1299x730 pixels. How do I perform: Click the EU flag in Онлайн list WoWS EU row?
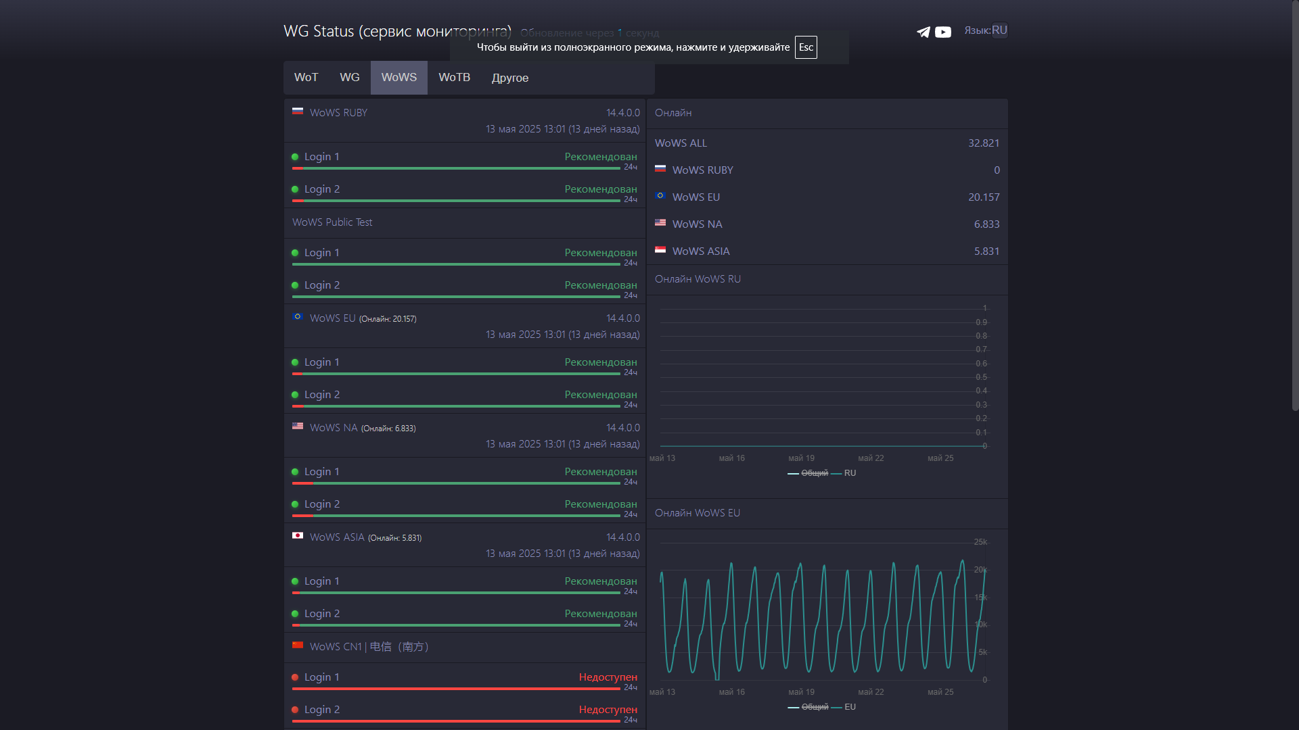[660, 195]
